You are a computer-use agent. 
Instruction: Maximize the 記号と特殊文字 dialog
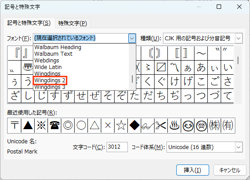click(219, 7)
